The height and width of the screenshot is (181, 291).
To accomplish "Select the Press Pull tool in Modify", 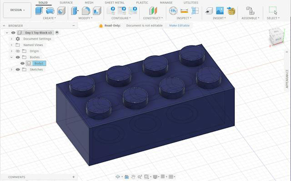I will [75, 11].
